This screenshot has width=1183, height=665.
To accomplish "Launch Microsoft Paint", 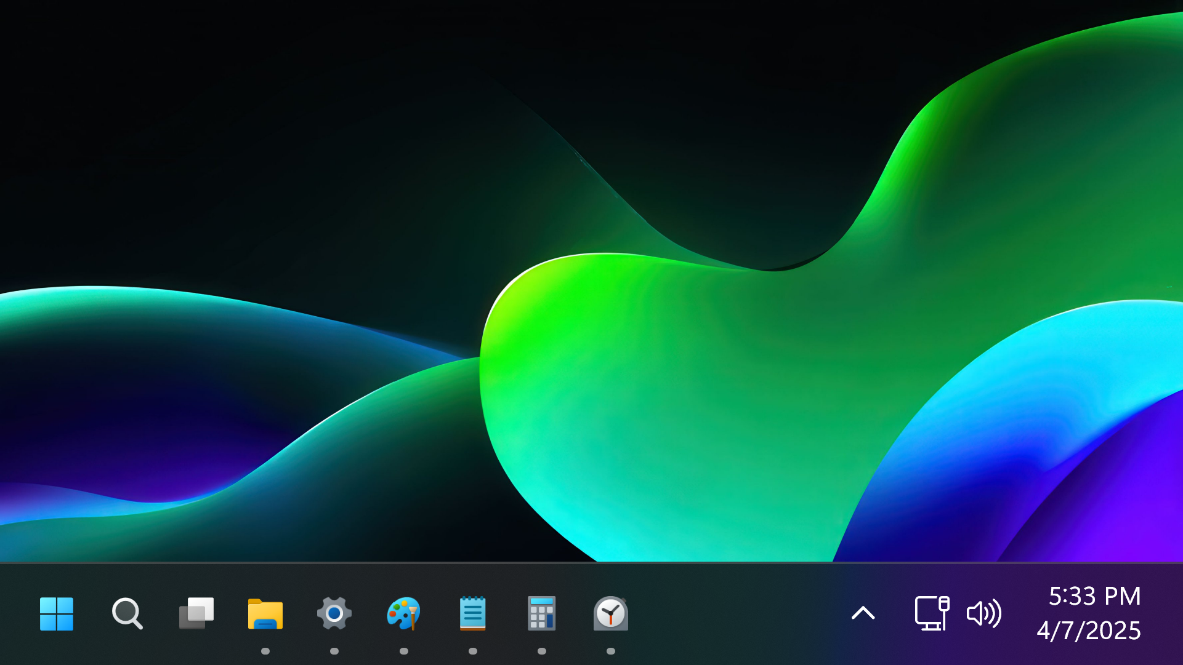I will [x=403, y=613].
